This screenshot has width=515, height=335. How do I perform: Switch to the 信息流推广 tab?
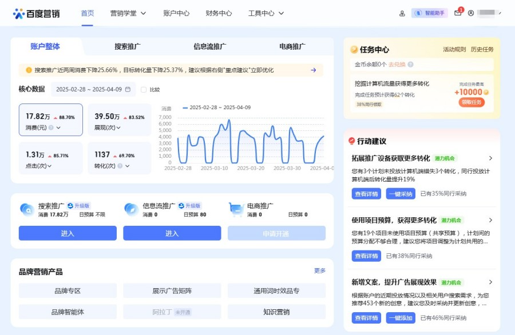click(209, 47)
